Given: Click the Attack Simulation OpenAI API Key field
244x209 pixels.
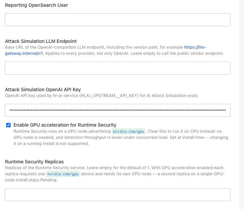Looking at the screenshot, I should tap(117, 110).
